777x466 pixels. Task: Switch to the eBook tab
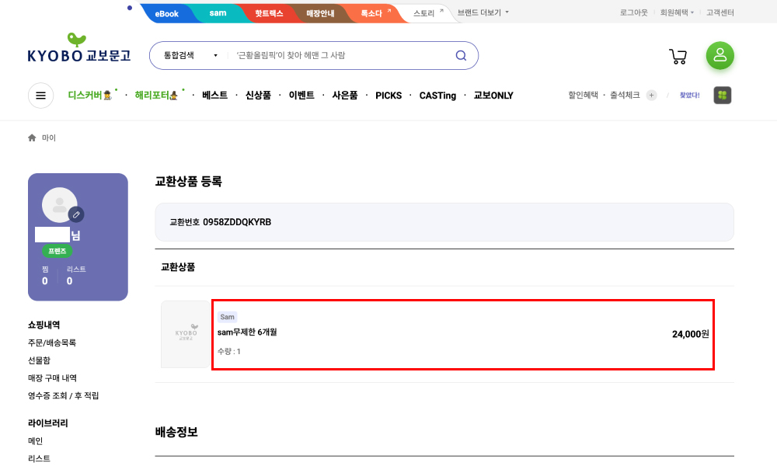point(166,13)
